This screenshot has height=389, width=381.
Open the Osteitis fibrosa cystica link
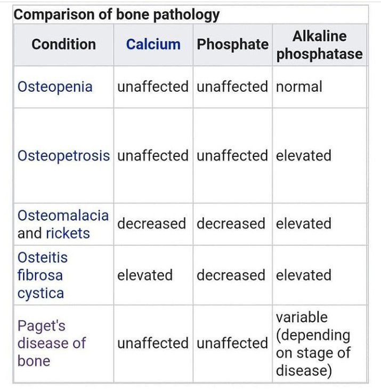pos(43,275)
